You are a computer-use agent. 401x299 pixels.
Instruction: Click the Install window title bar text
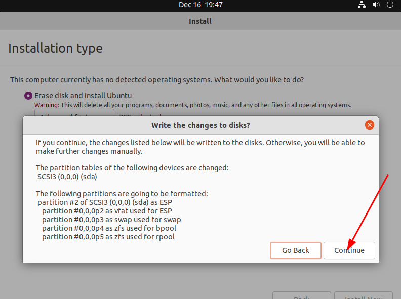point(200,21)
